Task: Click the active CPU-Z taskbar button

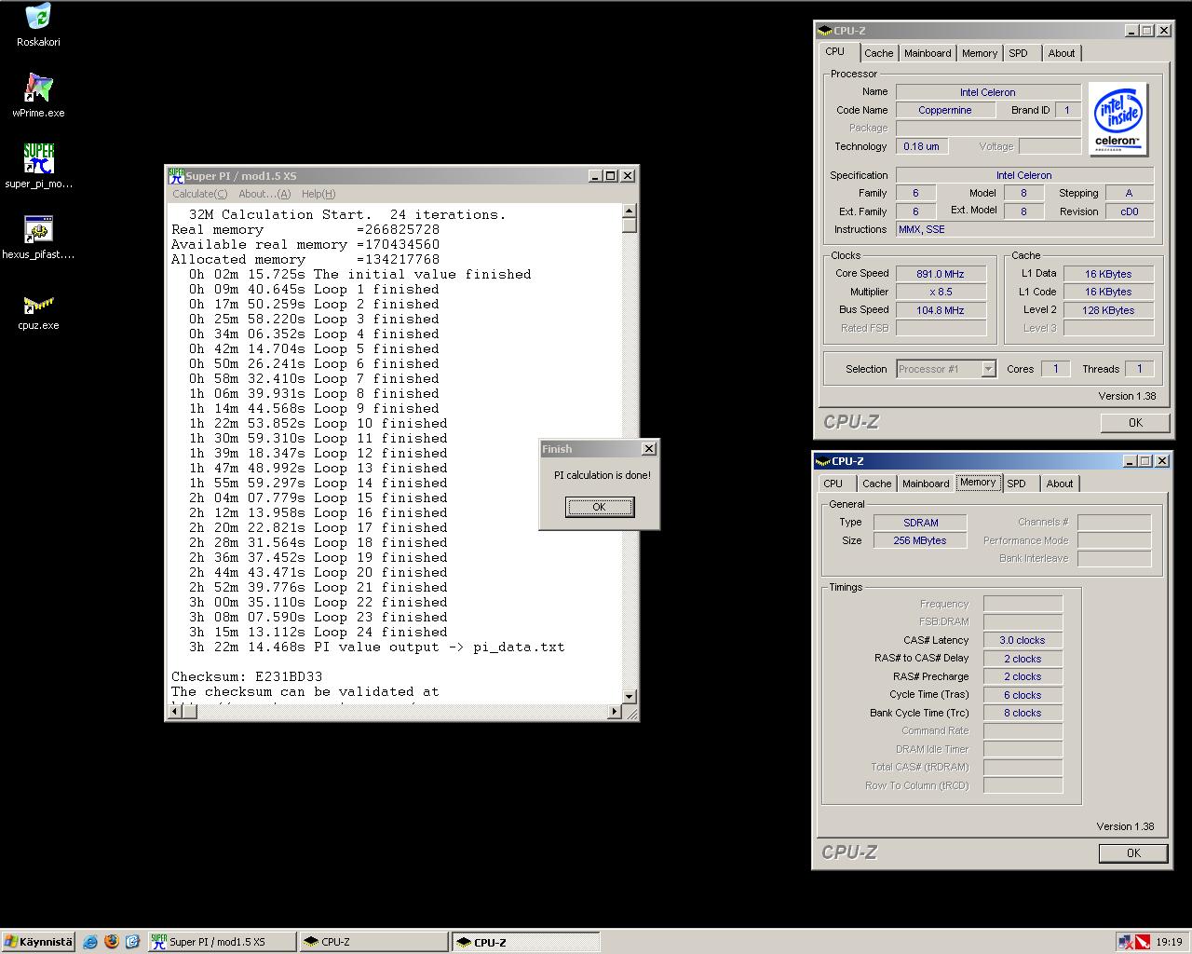Action: (x=526, y=942)
